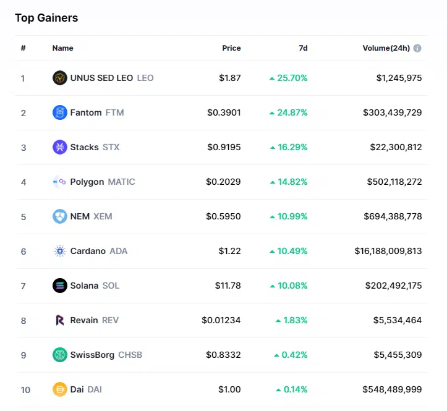
Task: Click the Revain coin logo
Action: [x=59, y=320]
